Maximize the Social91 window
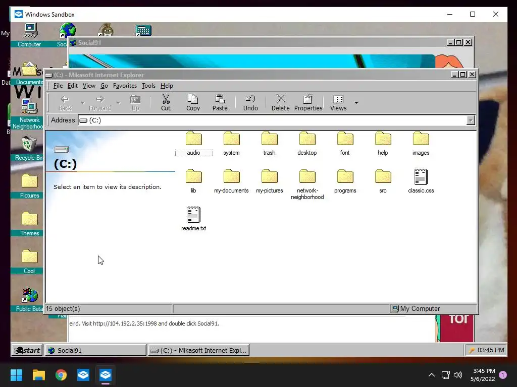 [x=458, y=42]
